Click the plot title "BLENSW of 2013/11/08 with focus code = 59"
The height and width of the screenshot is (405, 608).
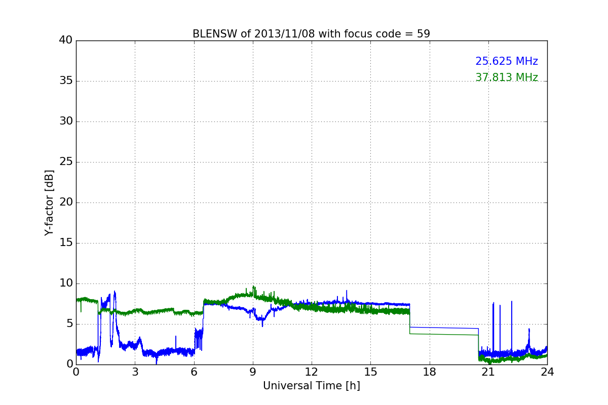point(311,34)
